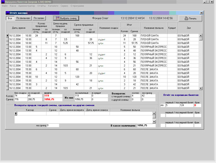The image size is (216, 163).
Task: Click the Отчёт кассира window title icon
Action: pos(8,13)
